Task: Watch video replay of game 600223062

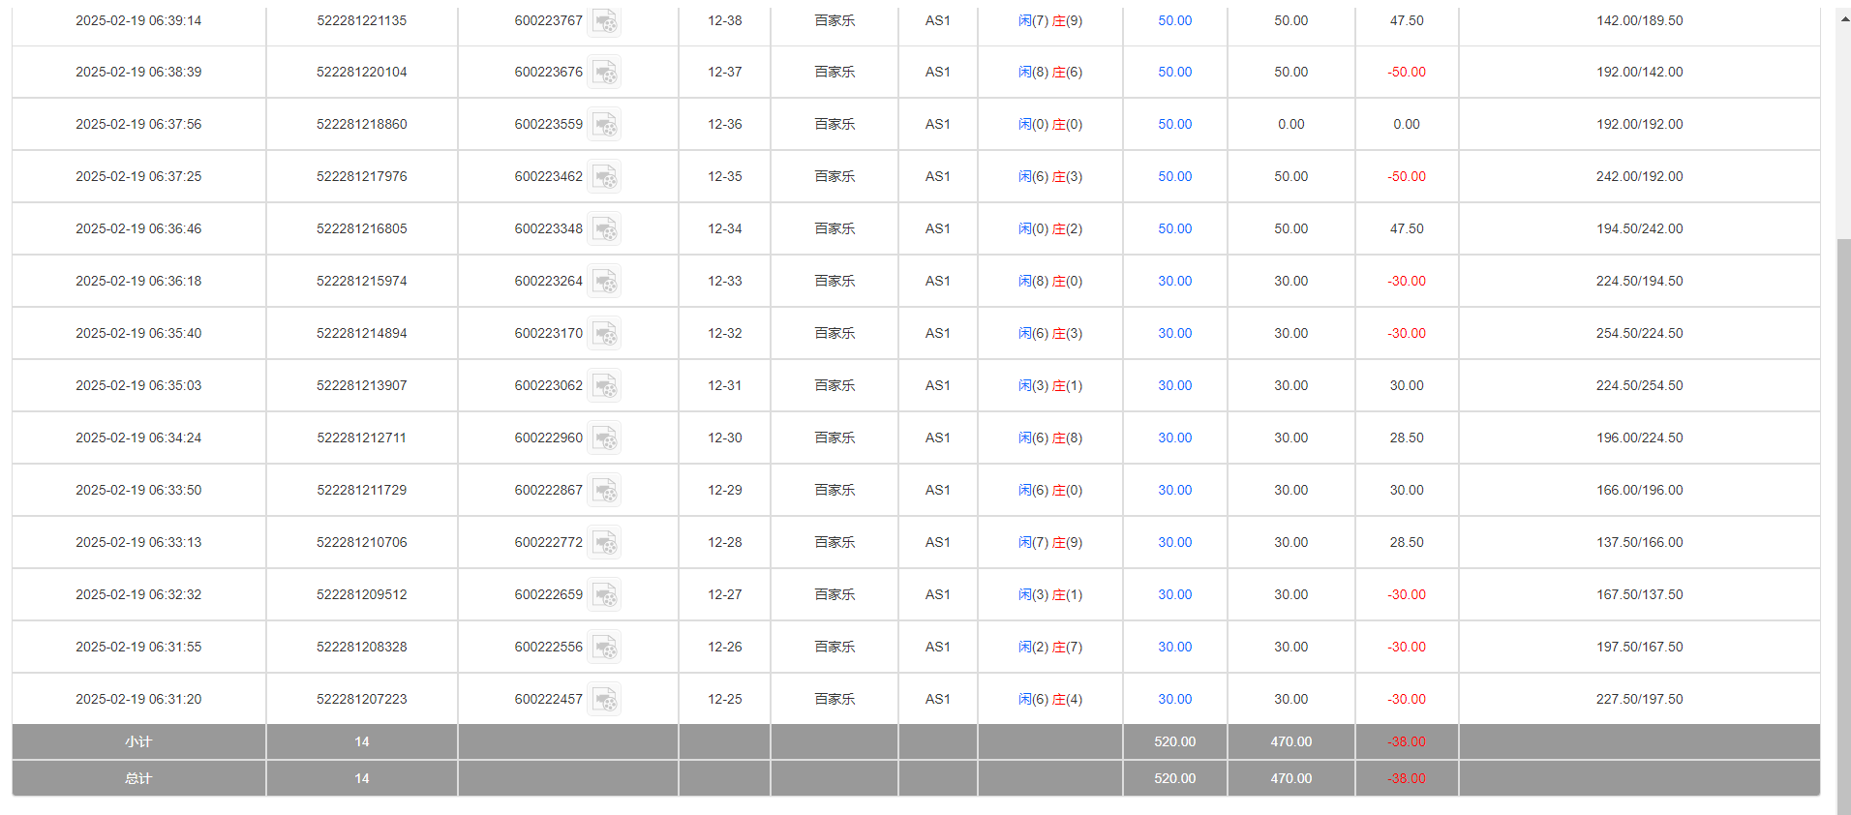Action: pos(604,386)
